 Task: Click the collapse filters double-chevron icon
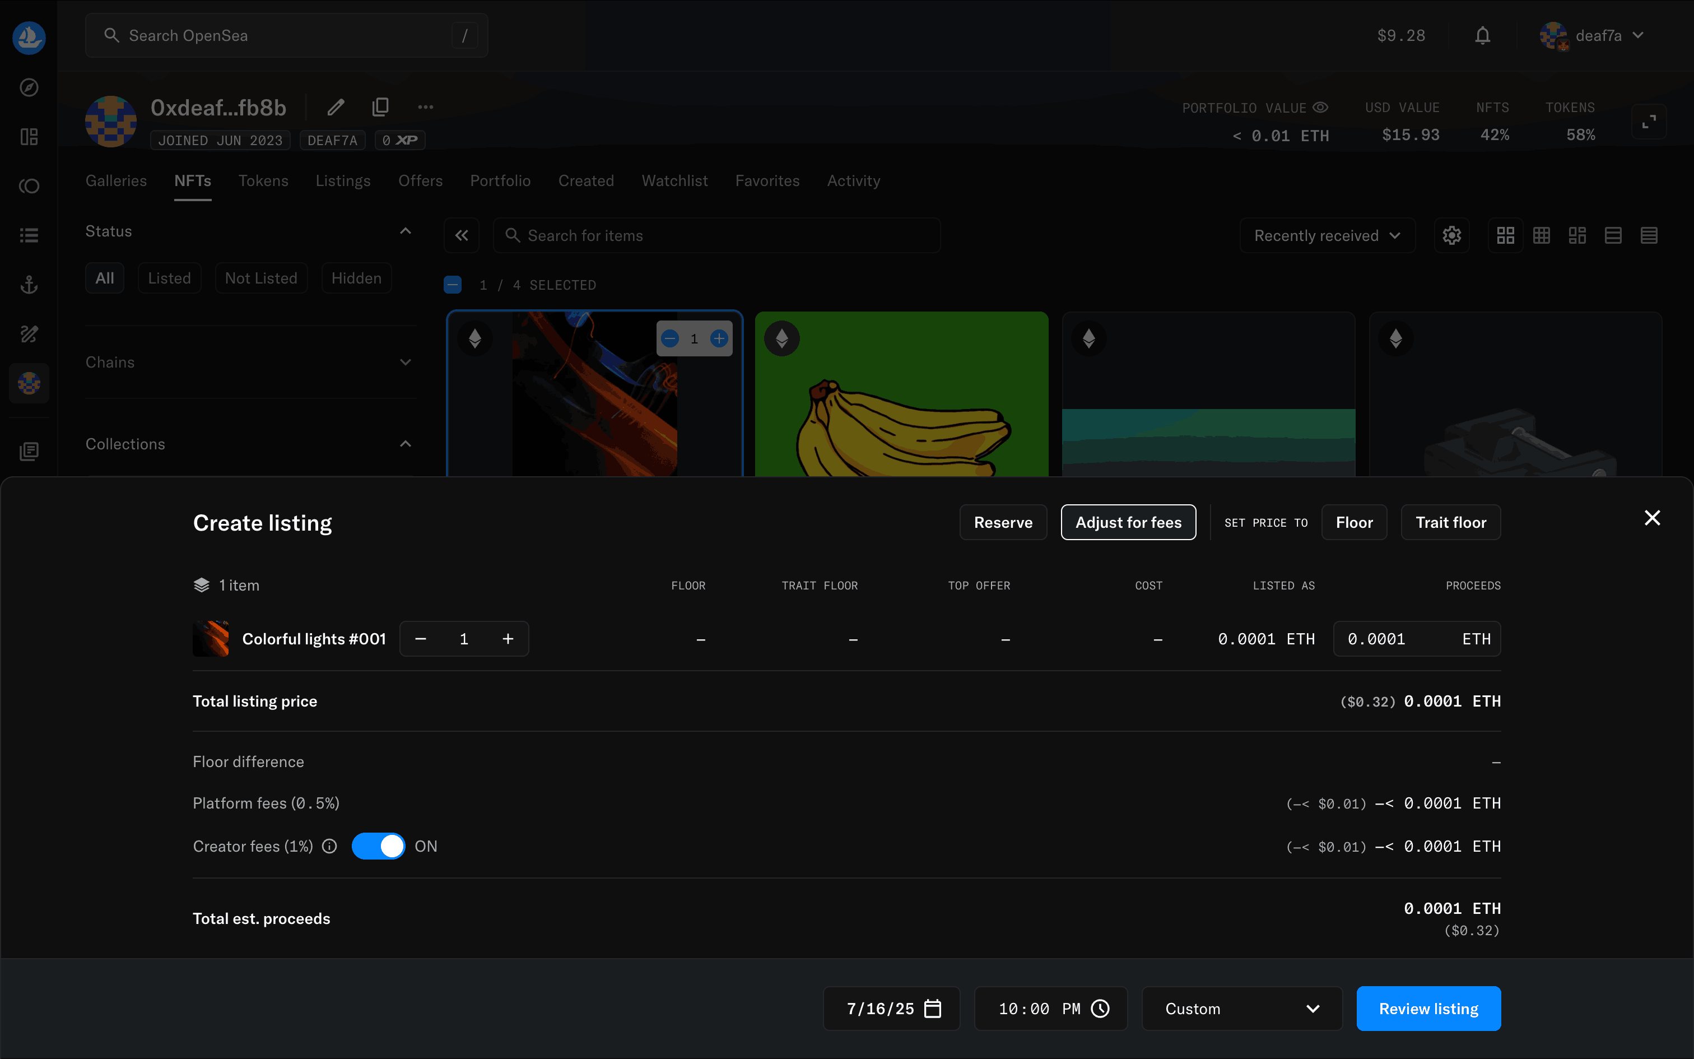461,235
